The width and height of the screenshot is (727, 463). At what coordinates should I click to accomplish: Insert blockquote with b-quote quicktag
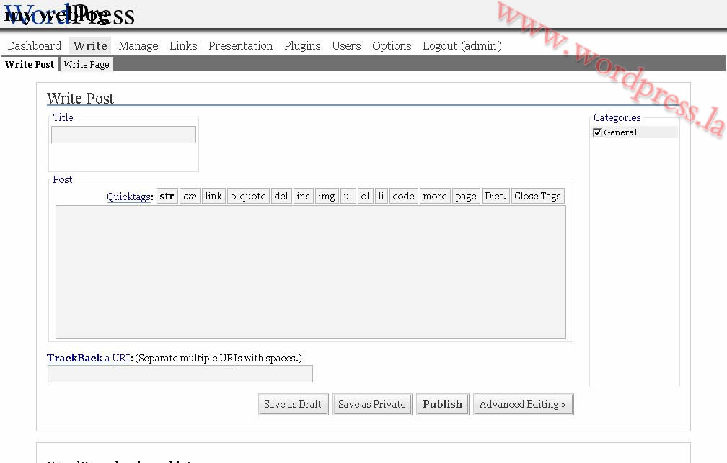point(248,196)
